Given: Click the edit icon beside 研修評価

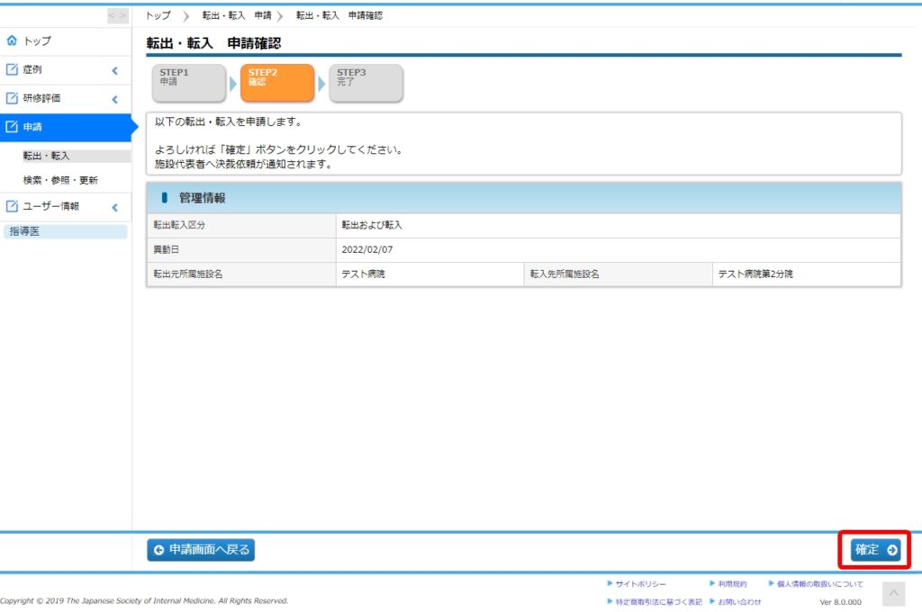Looking at the screenshot, I should pyautogui.click(x=12, y=99).
